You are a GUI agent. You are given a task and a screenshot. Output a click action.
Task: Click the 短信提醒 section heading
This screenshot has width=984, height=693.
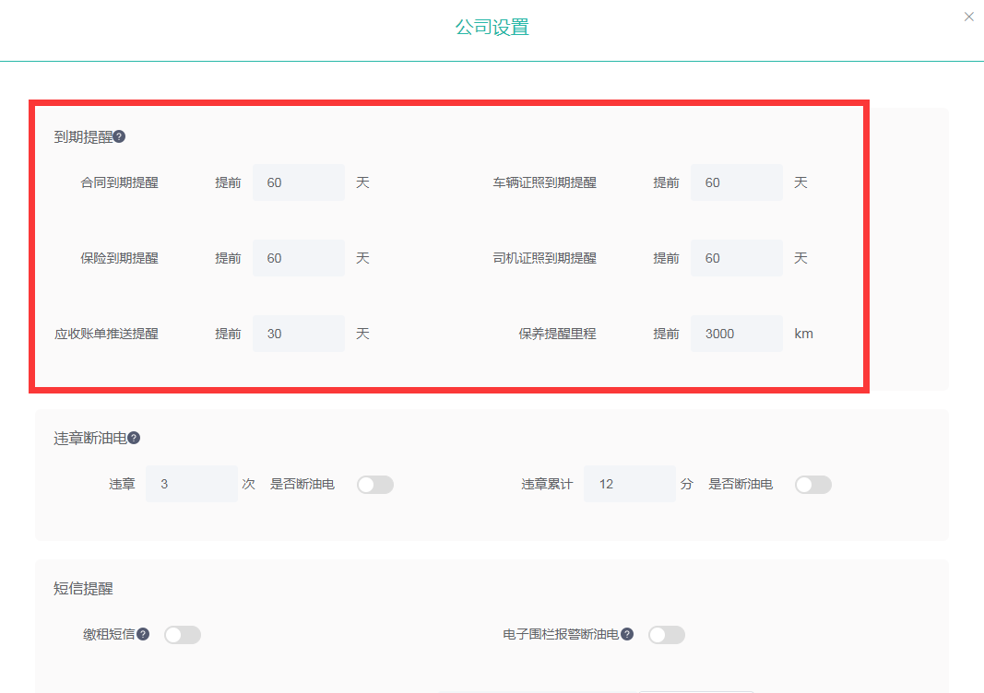83,588
